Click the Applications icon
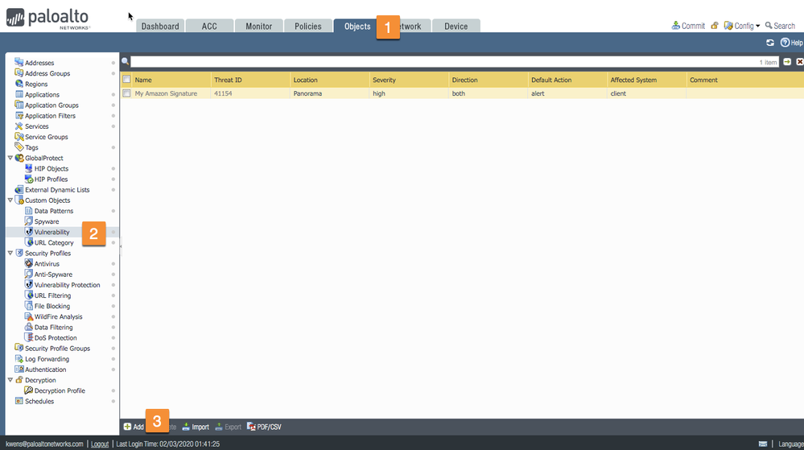This screenshot has height=450, width=804. click(19, 94)
